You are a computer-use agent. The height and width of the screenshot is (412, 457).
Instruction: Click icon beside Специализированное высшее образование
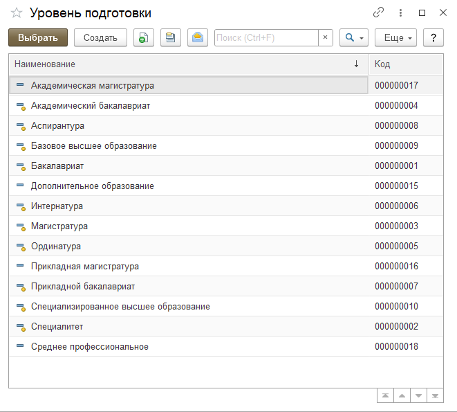click(x=21, y=307)
